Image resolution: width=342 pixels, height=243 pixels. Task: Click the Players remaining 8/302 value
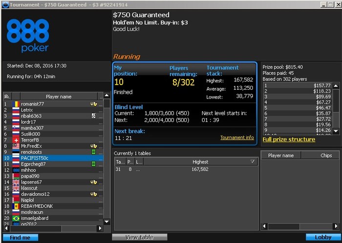pyautogui.click(x=183, y=82)
